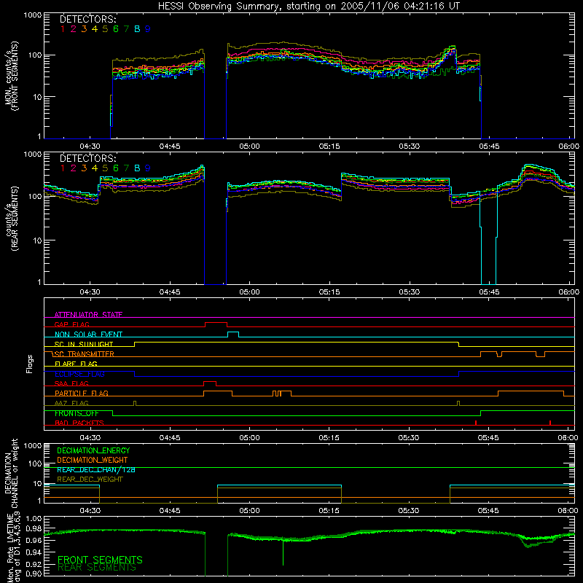Click the DECIMATION_WEIGHT legend label
The width and height of the screenshot is (583, 583).
coord(93,460)
